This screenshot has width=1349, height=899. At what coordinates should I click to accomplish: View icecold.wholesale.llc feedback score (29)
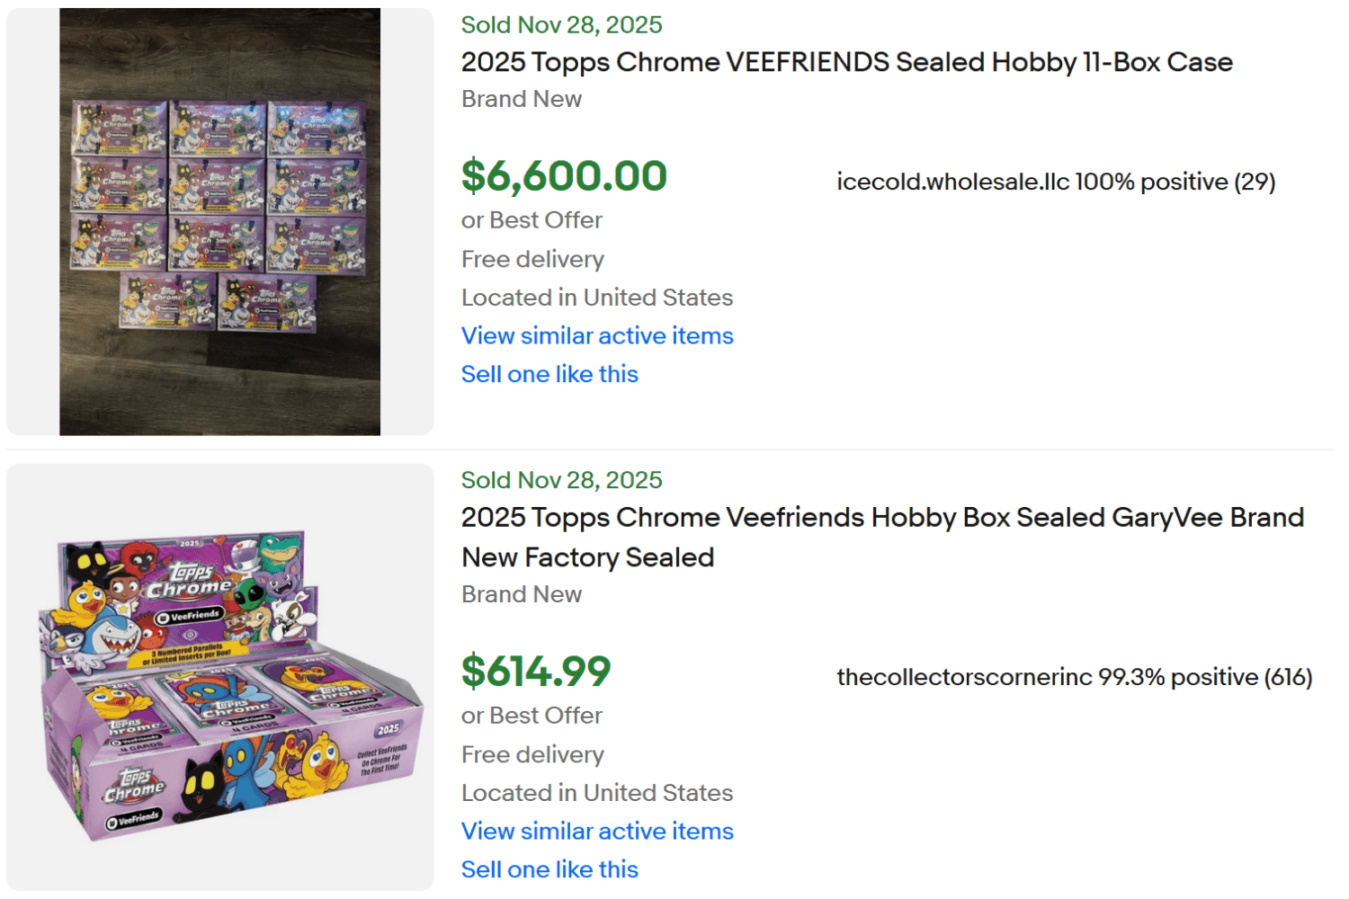[1256, 182]
